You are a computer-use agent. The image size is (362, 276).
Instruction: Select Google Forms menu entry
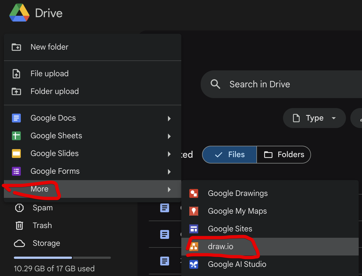(93, 171)
